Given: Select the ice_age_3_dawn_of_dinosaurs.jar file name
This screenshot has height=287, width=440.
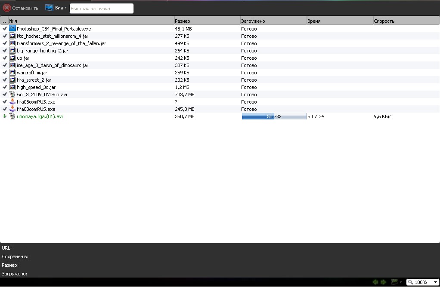Looking at the screenshot, I should click(53, 65).
